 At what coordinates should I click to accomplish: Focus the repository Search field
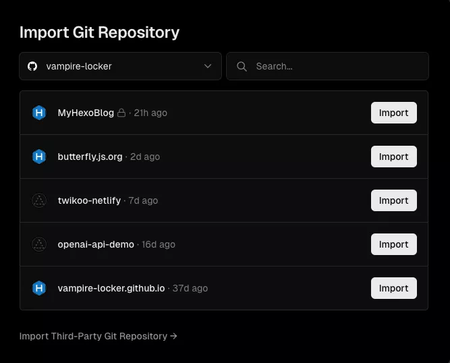327,66
